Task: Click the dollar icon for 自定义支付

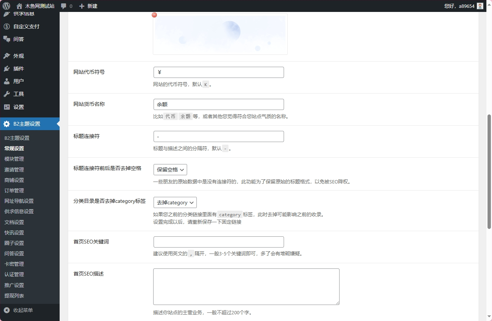Action: 7,26
